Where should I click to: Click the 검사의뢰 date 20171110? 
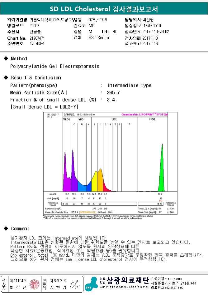(x=150, y=38)
